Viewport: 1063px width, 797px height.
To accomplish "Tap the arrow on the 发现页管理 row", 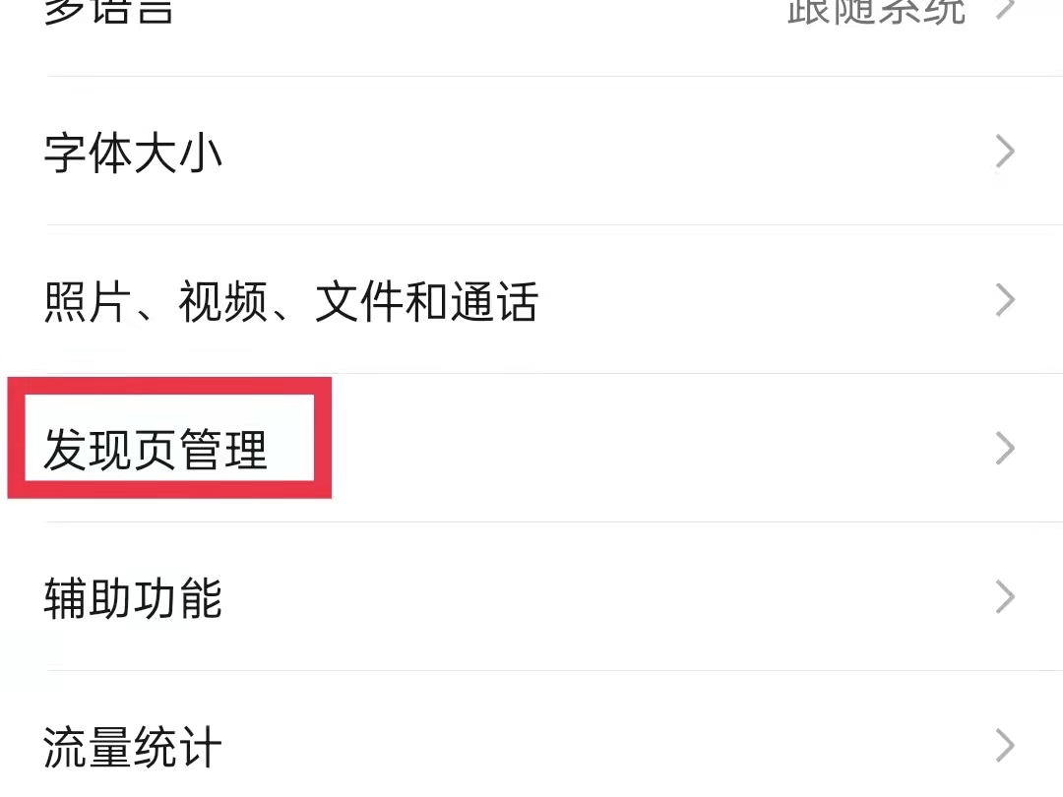I will (1005, 448).
